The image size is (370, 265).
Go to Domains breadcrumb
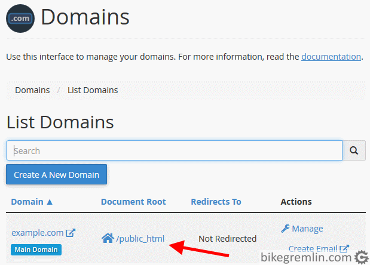(32, 90)
